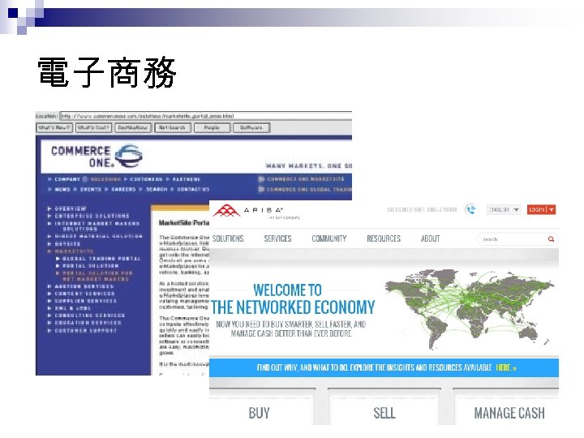
Task: Click the browser Location URL field
Action: 206,116
